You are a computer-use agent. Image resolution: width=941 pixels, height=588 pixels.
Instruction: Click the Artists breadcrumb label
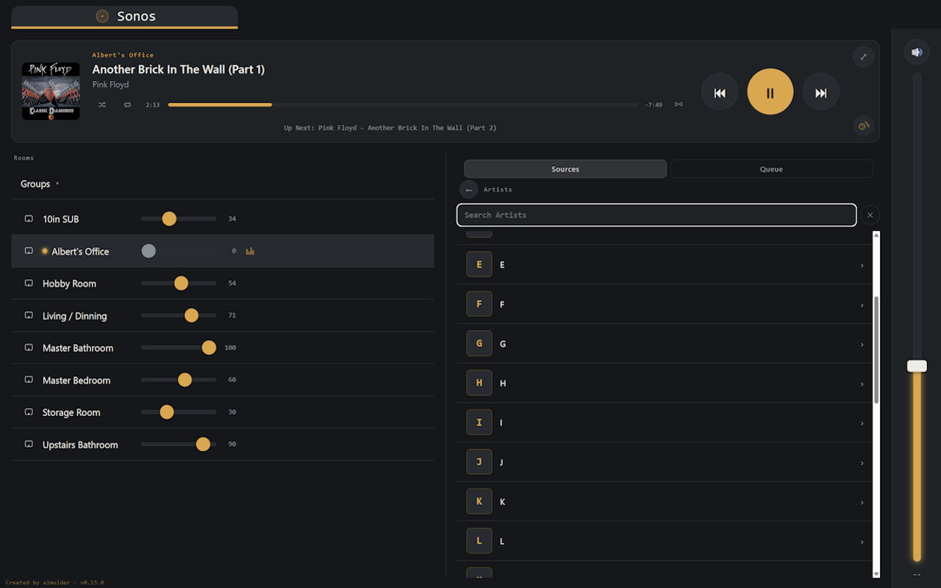[498, 190]
